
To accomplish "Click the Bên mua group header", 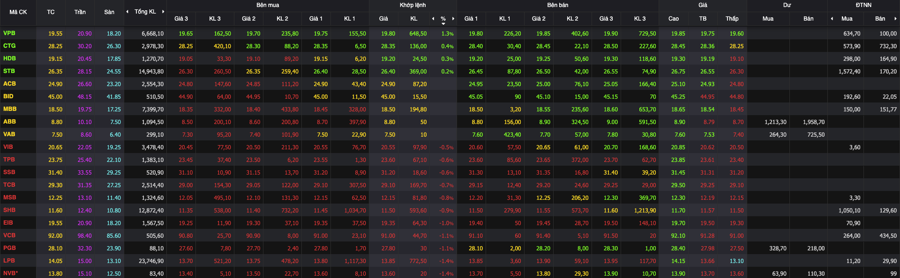I will [x=268, y=5].
